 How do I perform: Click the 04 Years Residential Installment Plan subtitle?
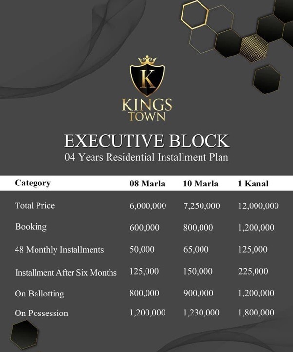click(146, 157)
